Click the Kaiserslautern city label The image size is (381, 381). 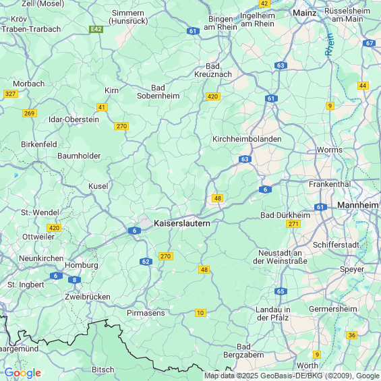tap(182, 223)
